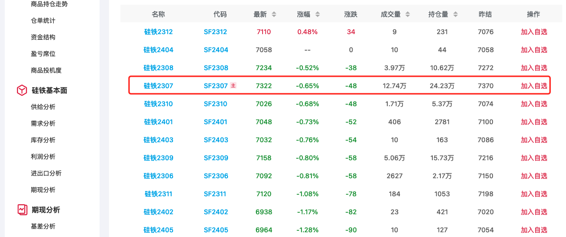The width and height of the screenshot is (566, 237).
Task: Open the 硅铁2405 contract name link
Action: tap(158, 230)
